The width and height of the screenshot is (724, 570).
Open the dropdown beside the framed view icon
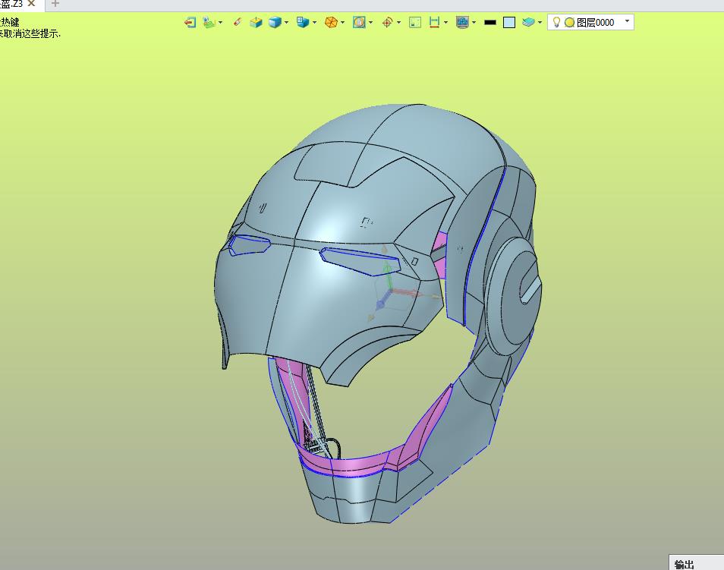tap(371, 22)
